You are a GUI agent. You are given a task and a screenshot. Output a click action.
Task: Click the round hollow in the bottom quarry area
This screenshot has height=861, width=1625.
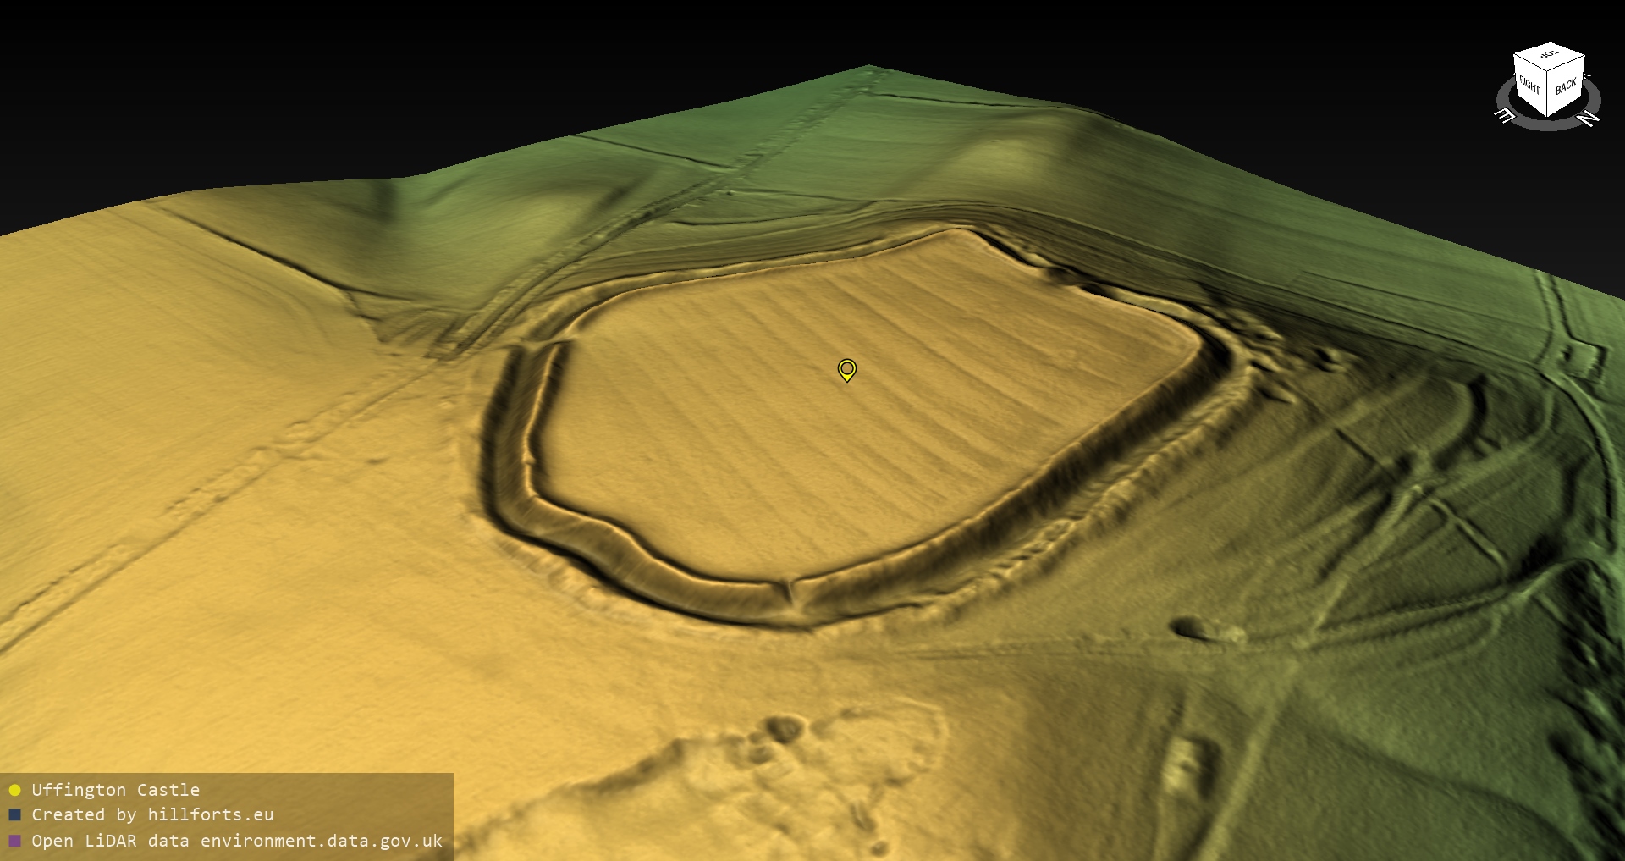coord(785,728)
